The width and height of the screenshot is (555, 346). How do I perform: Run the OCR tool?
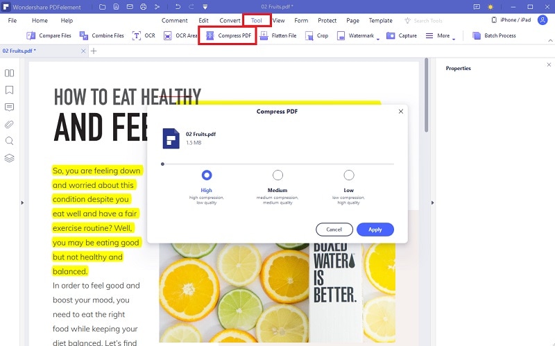pos(144,35)
